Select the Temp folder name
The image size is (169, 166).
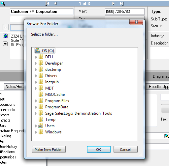click(50, 120)
